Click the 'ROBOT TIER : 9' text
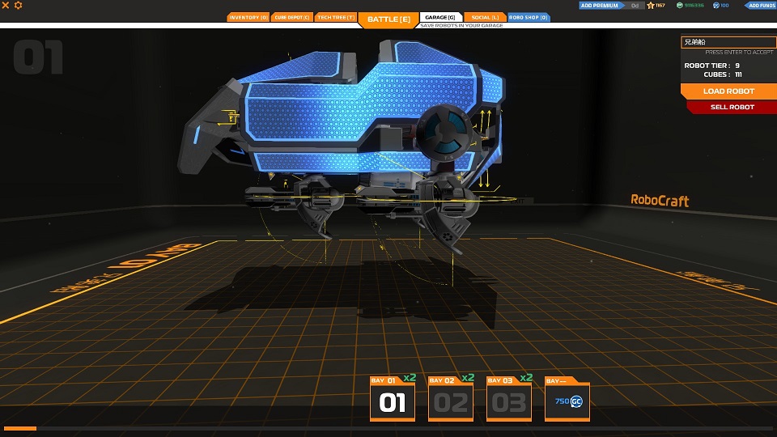 (x=711, y=66)
